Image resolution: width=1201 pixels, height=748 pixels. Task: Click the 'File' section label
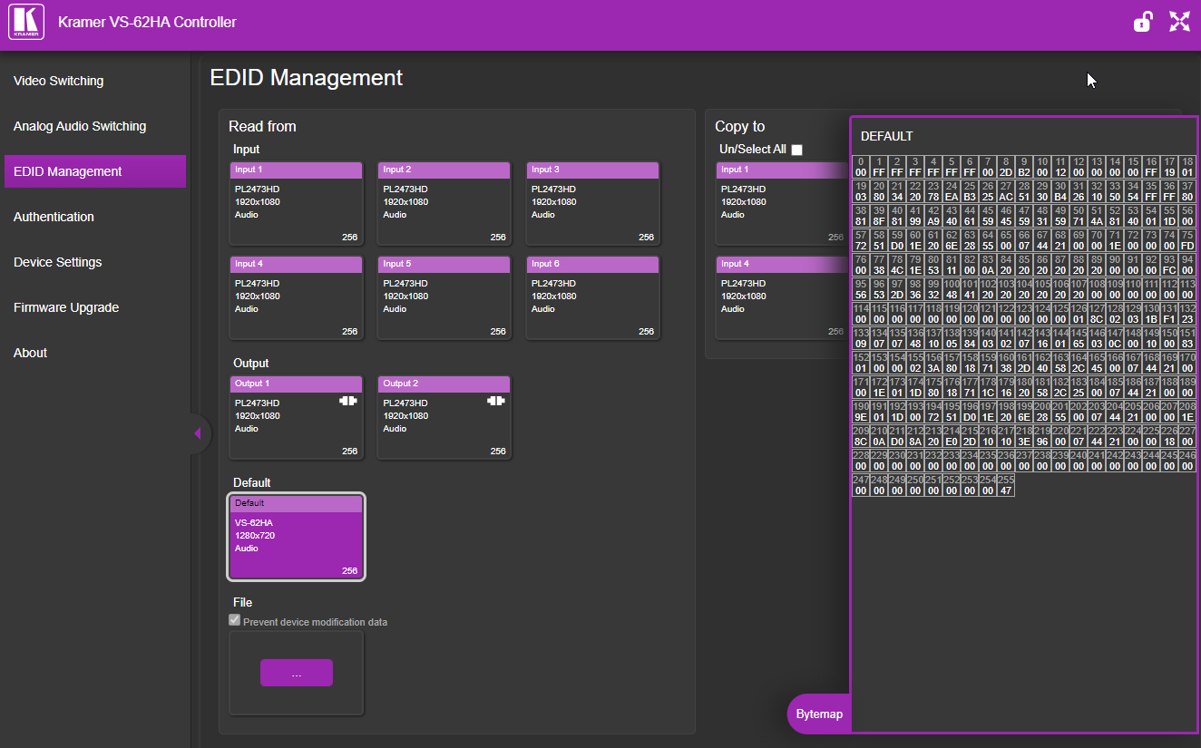[242, 602]
